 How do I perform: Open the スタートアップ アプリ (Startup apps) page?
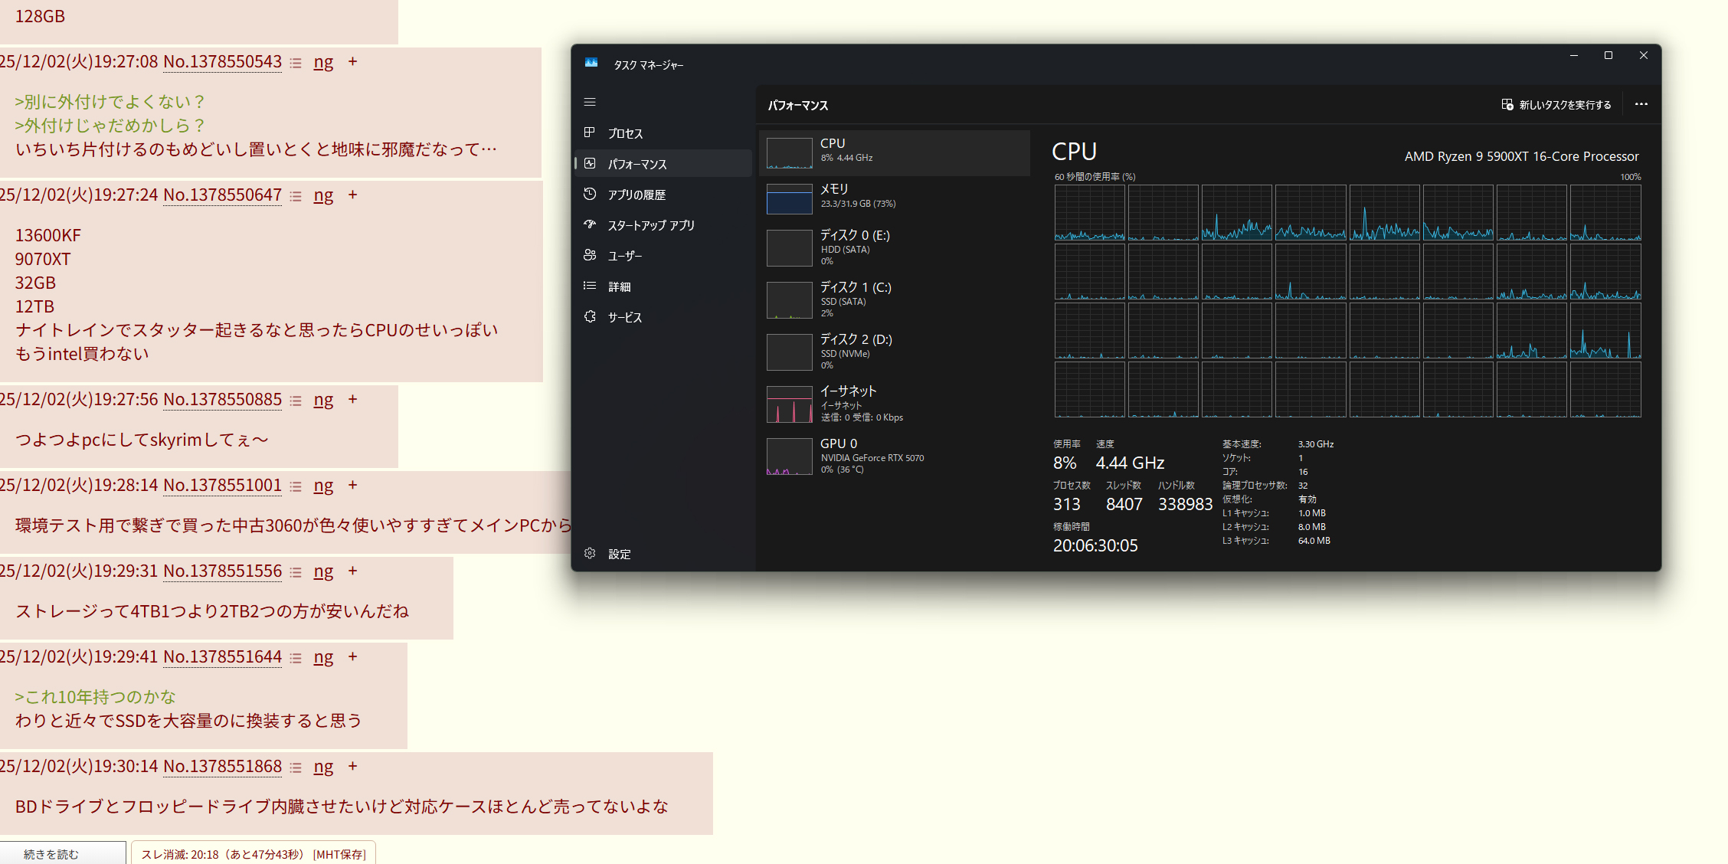pos(650,225)
